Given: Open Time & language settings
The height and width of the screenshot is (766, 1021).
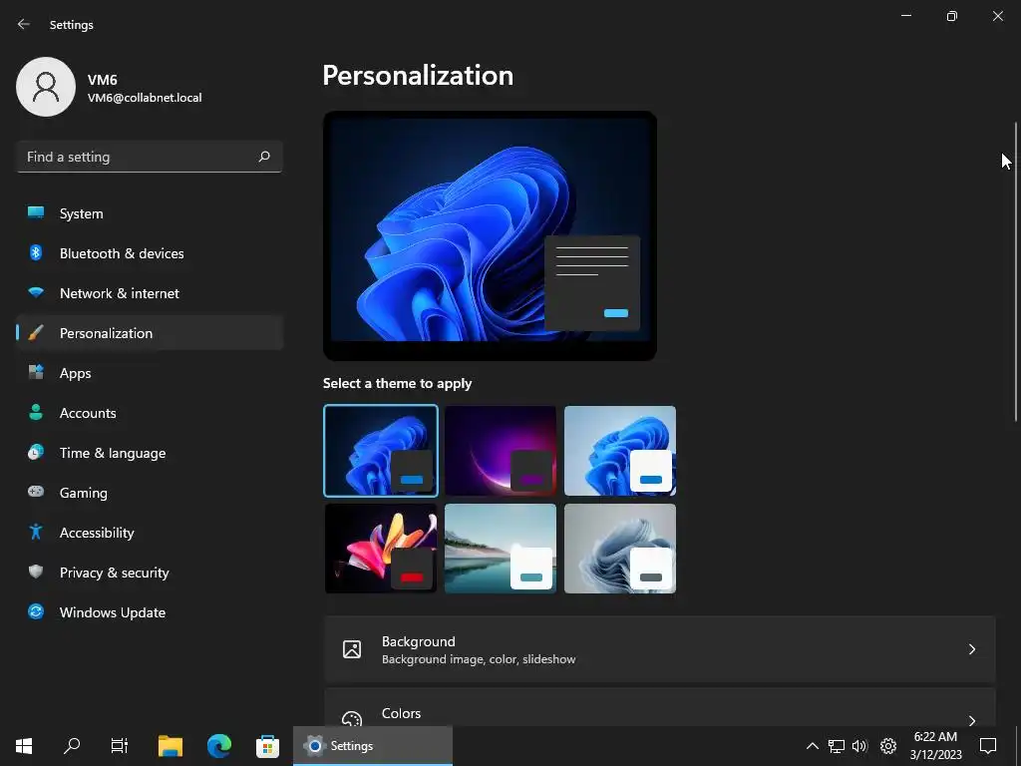Looking at the screenshot, I should pos(150,453).
